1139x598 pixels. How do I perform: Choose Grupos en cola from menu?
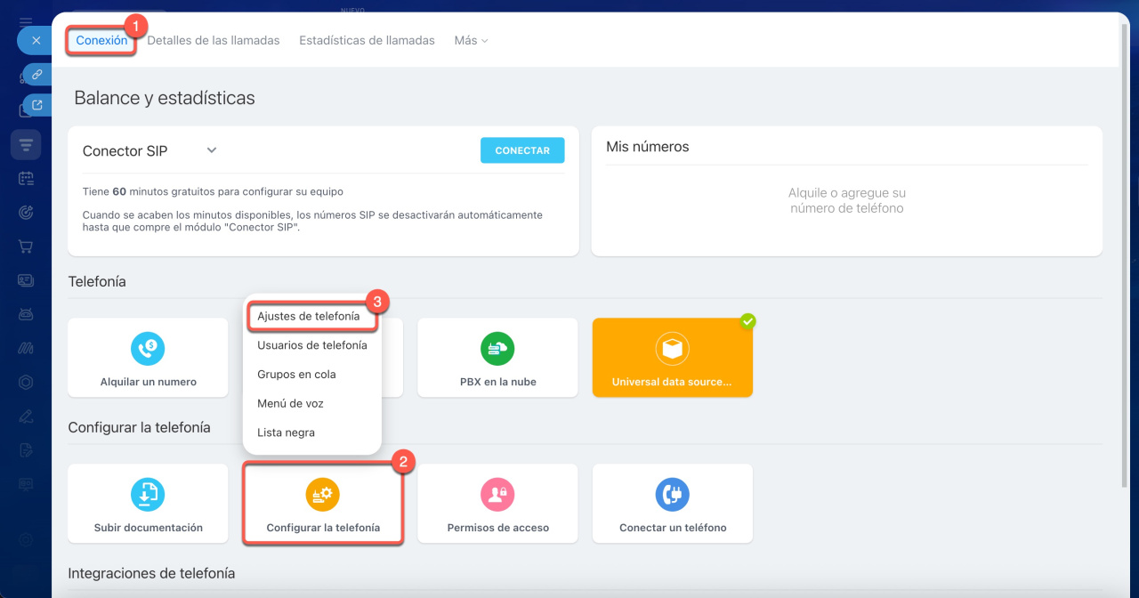(296, 375)
